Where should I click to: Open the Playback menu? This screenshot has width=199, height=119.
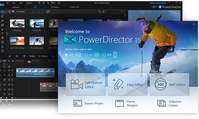click(x=29, y=3)
